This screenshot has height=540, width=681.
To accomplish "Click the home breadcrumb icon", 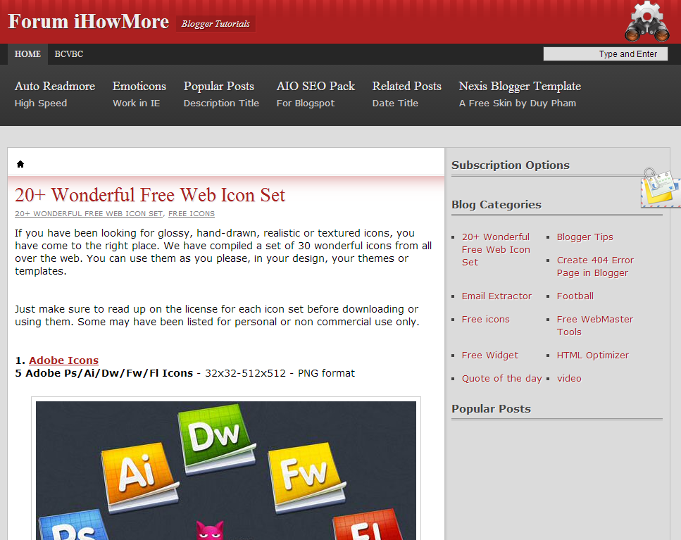I will (20, 164).
